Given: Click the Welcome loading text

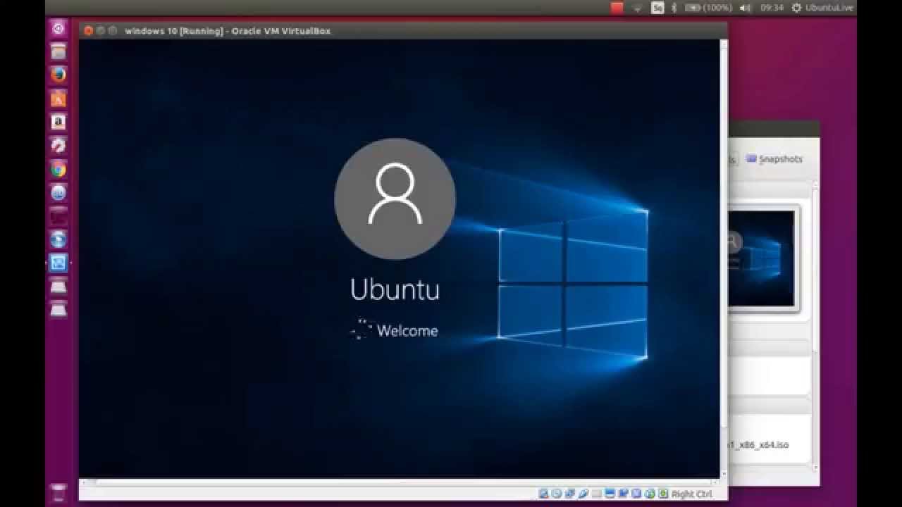Looking at the screenshot, I should [x=407, y=330].
